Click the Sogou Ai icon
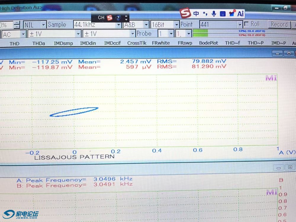Viewport: 296px width, 222px height. (240, 14)
